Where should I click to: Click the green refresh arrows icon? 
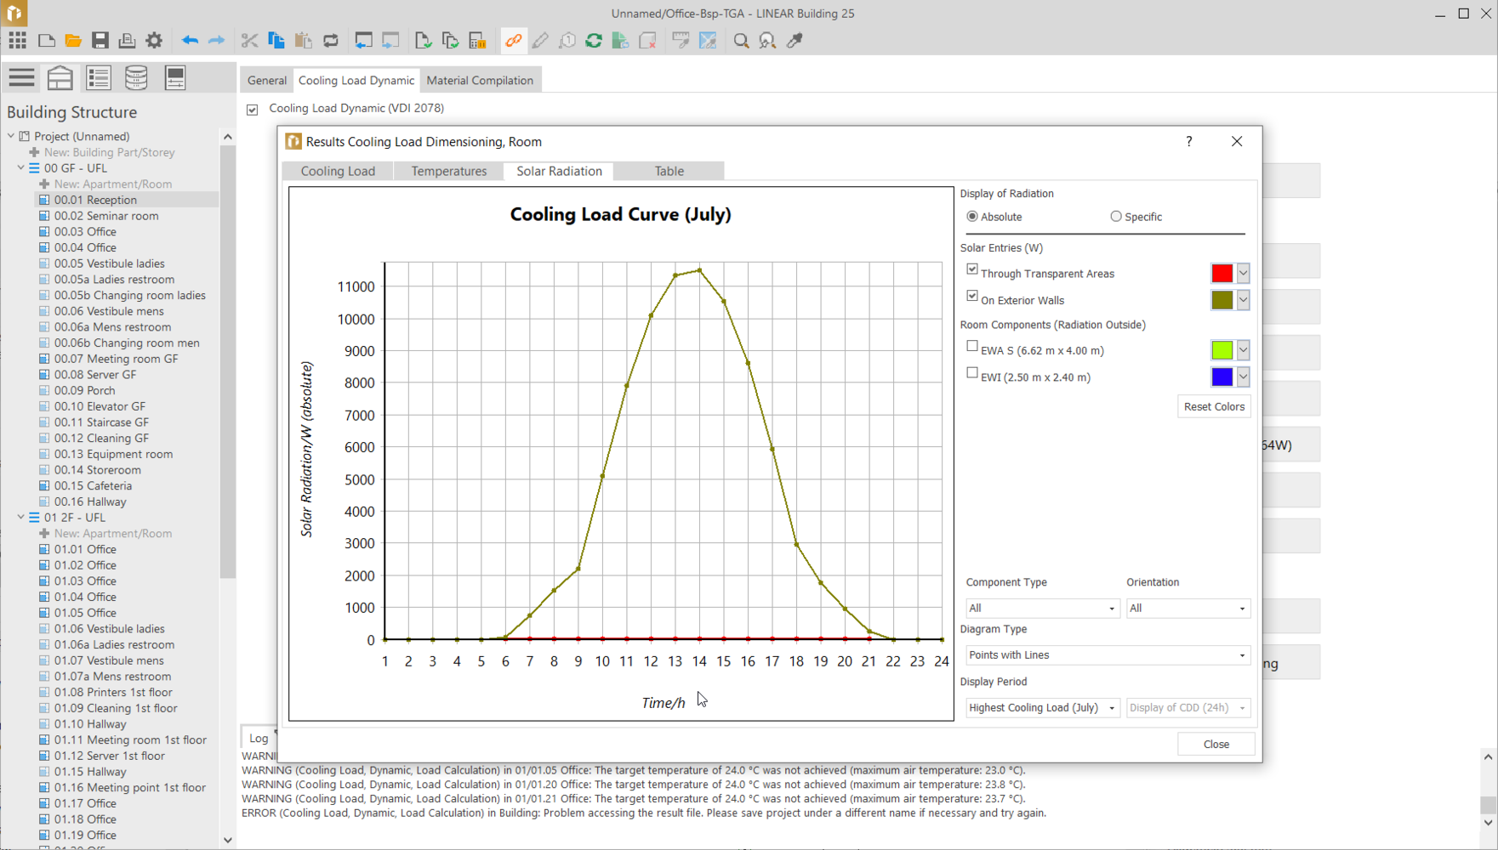594,40
